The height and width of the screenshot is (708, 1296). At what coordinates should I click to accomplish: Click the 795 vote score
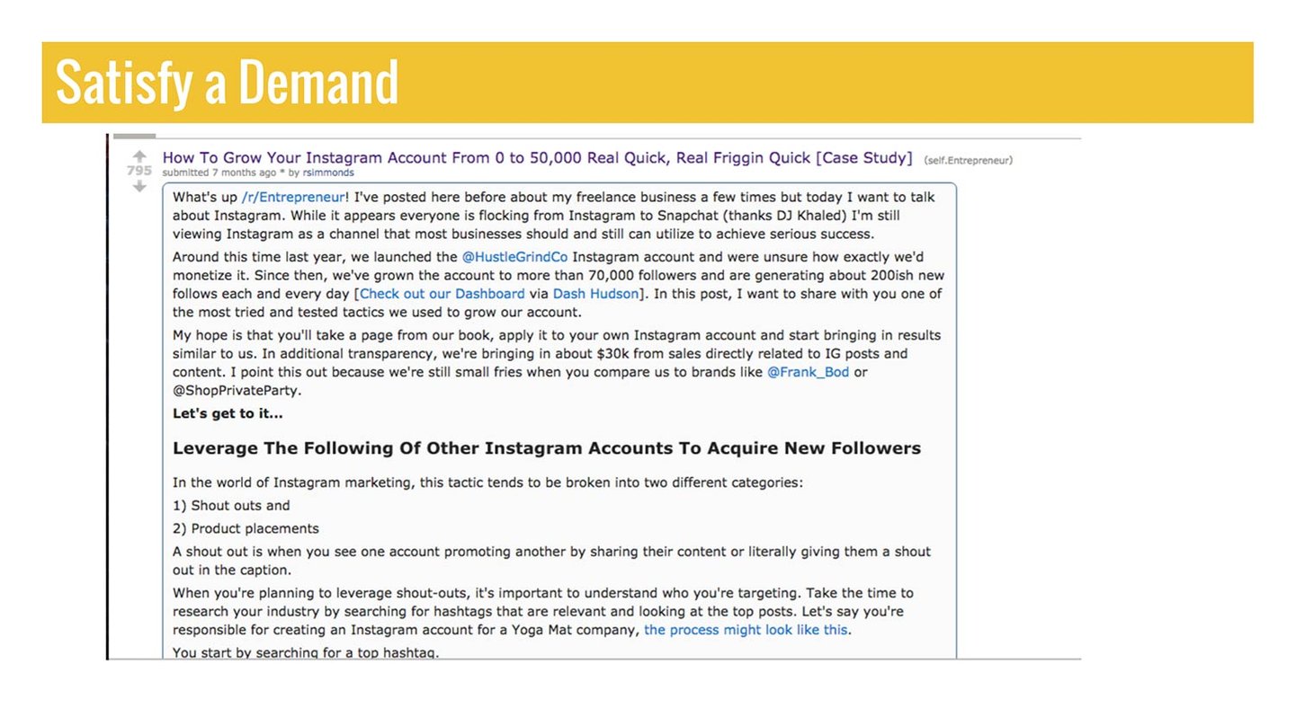tap(139, 171)
